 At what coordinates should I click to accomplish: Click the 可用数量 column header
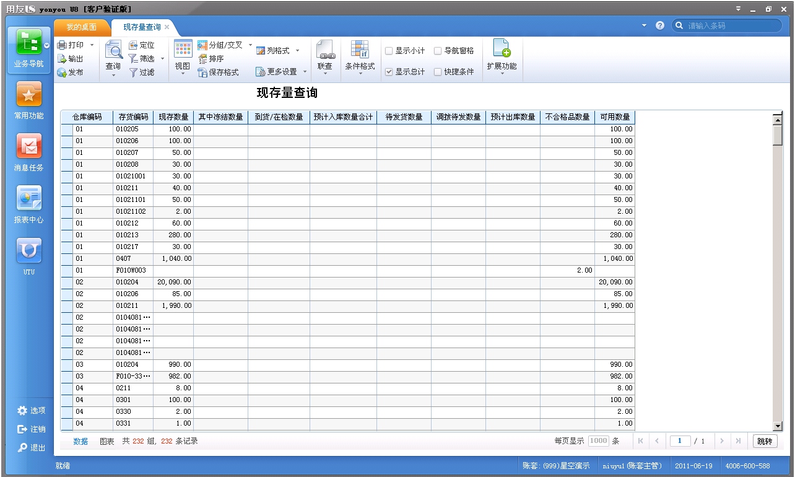(615, 117)
